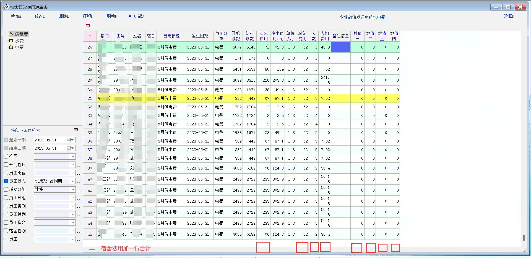Uncheck the 员工状态 checkbox

point(6,181)
